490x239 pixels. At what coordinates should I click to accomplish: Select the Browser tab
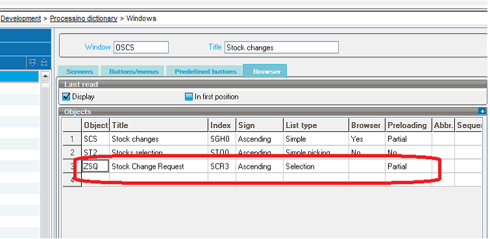[266, 71]
